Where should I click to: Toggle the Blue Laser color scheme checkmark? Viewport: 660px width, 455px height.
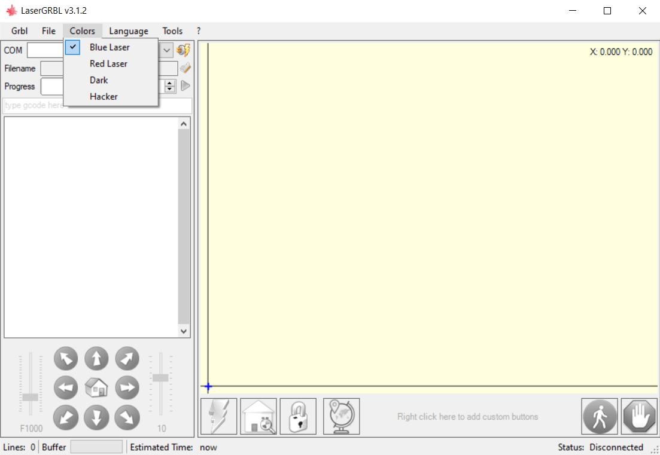pos(72,47)
